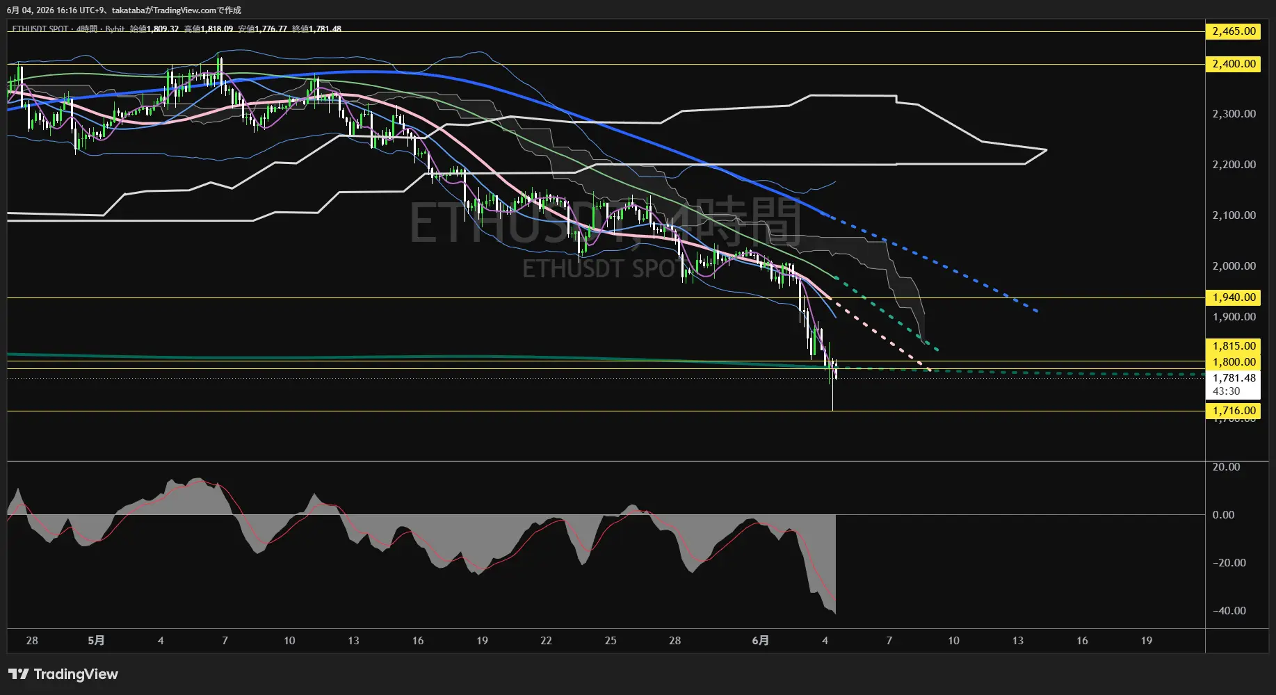
Task: Click the 1,900.00 price axis value
Action: pyautogui.click(x=1234, y=317)
